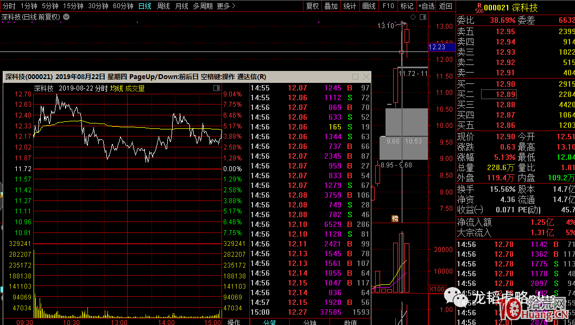Image resolution: width=575 pixels, height=325 pixels.
Task: Click the 卖五 ask row at 12.95
Action: pos(516,31)
